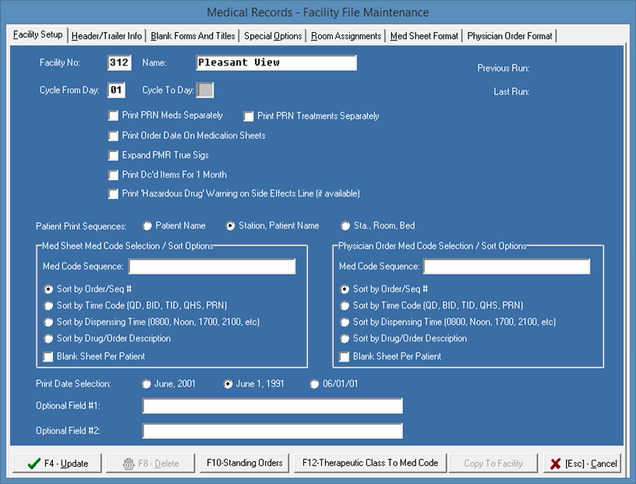Viewport: 636px width, 484px height.
Task: Enable Print PRN Meds Separately
Action: [115, 116]
